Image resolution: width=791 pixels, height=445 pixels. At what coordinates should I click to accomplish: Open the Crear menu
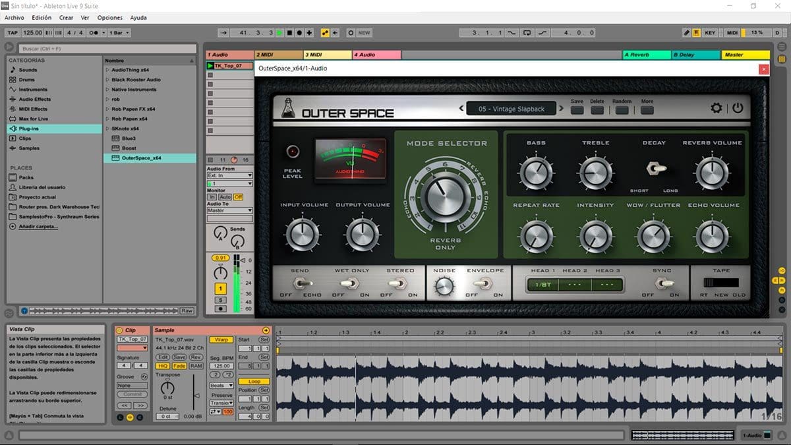pyautogui.click(x=66, y=18)
